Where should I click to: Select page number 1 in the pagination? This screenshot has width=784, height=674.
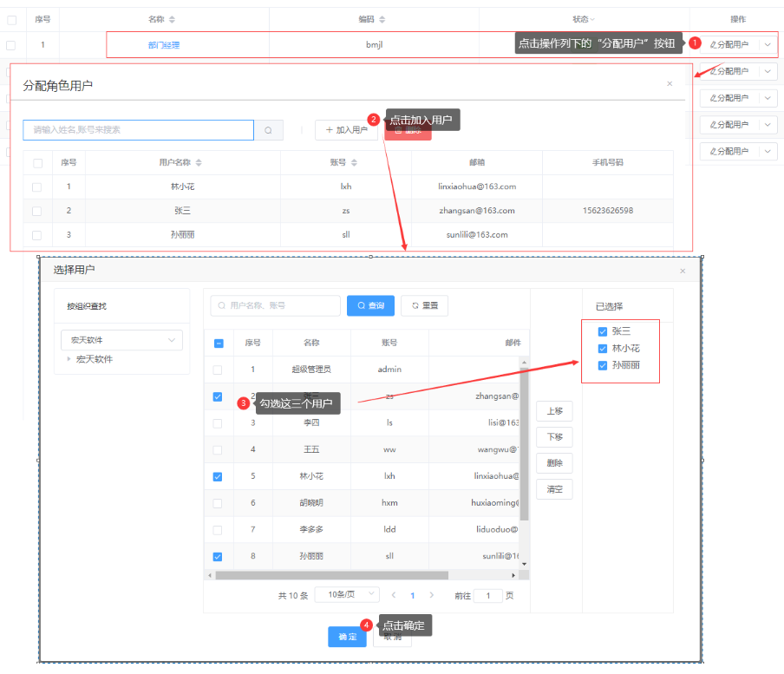click(413, 596)
